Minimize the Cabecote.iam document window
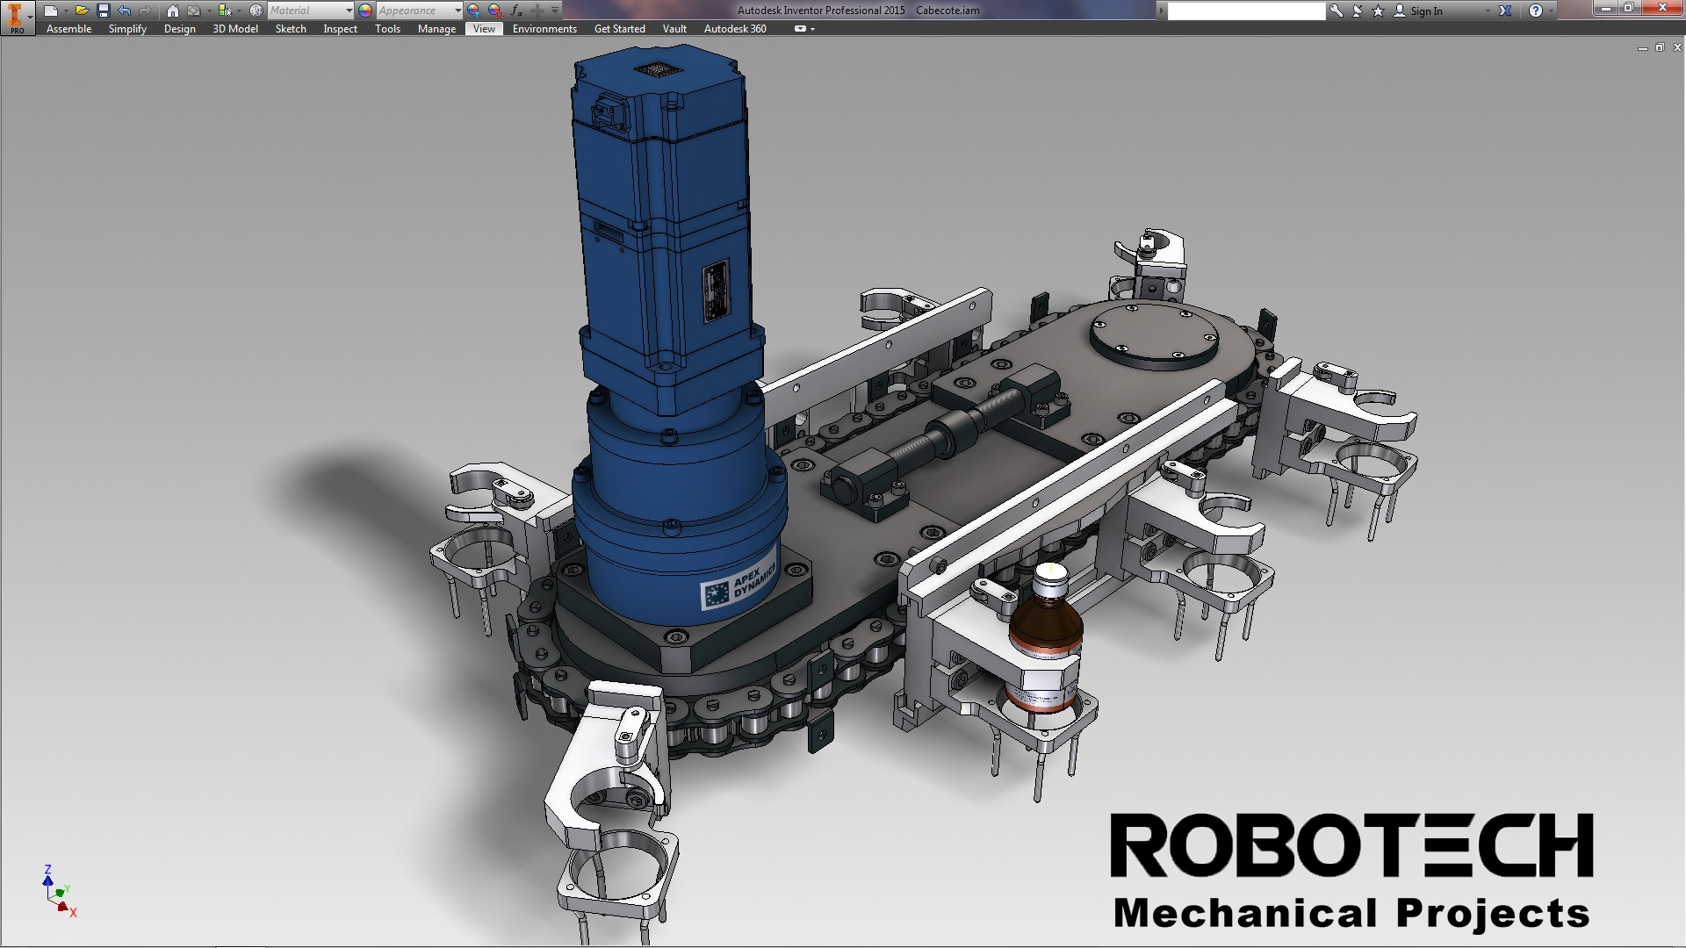Viewport: 1686px width, 948px height. coord(1642,47)
